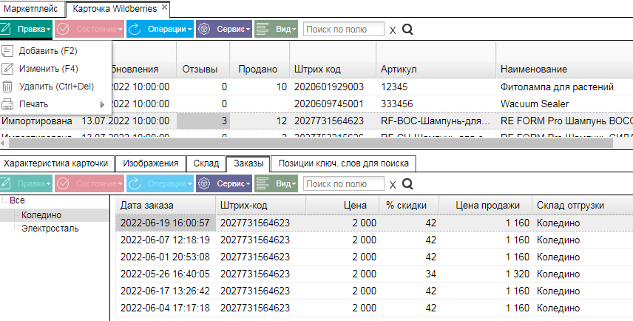The width and height of the screenshot is (633, 321).
Task: Sort orders by Цена header
Action: point(342,206)
